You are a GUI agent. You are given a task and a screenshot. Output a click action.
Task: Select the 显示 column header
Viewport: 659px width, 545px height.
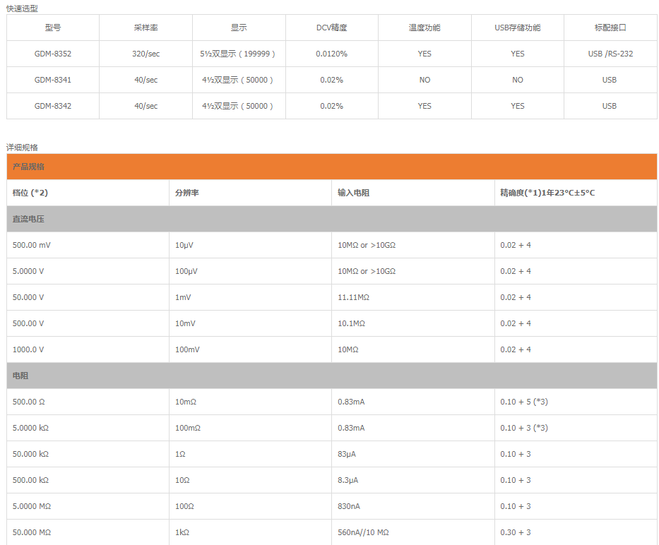239,28
